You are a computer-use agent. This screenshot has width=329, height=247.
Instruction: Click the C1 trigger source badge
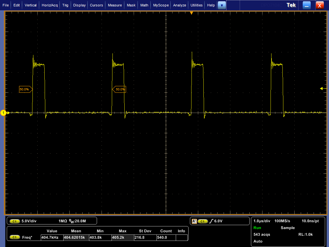click(202, 221)
